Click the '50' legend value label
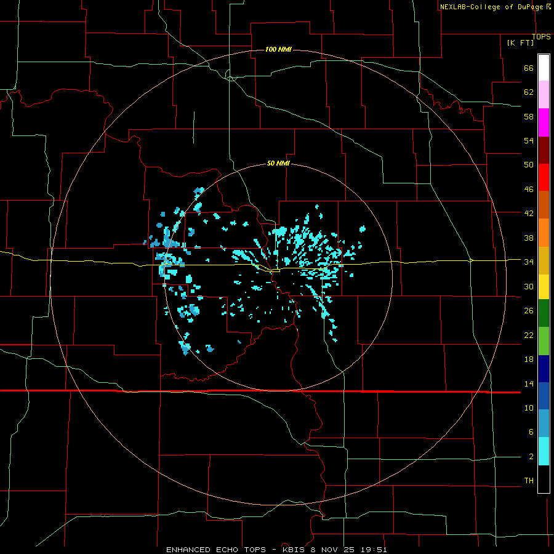Image resolution: width=554 pixels, height=554 pixels. point(529,164)
